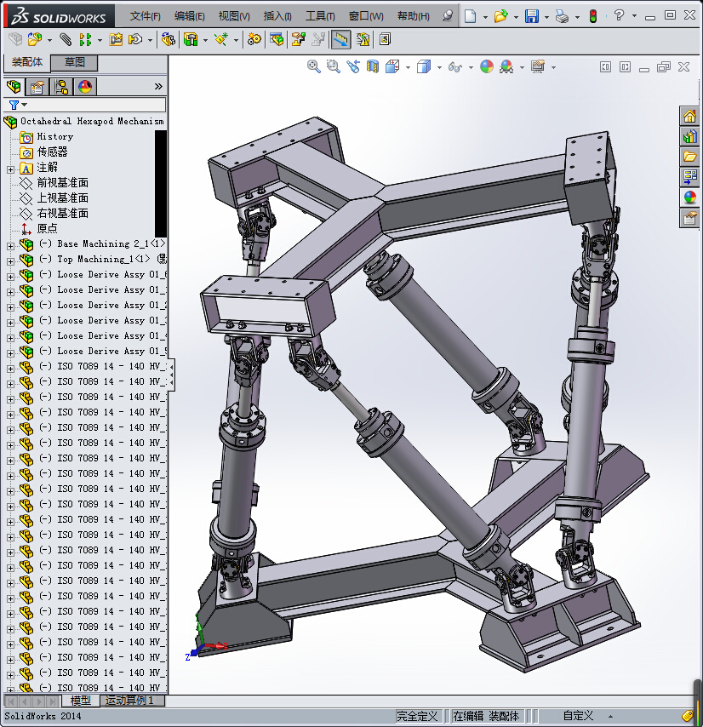Click Zoom to Area magnifier icon
The image size is (703, 727).
(333, 66)
